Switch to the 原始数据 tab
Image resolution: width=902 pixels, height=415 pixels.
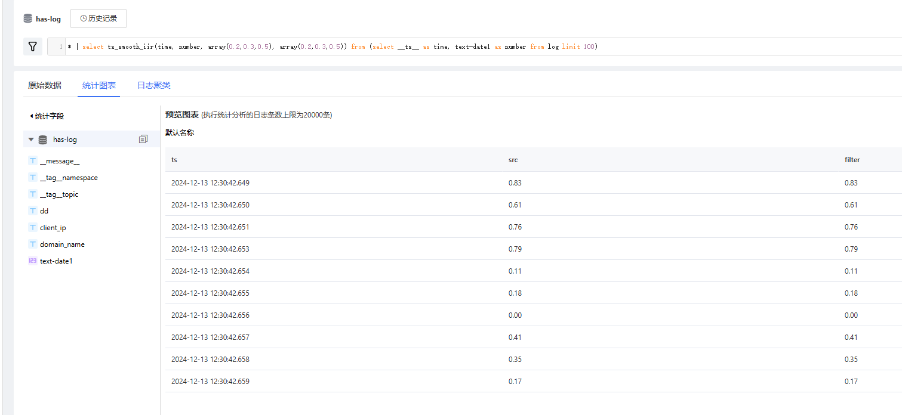tap(45, 85)
